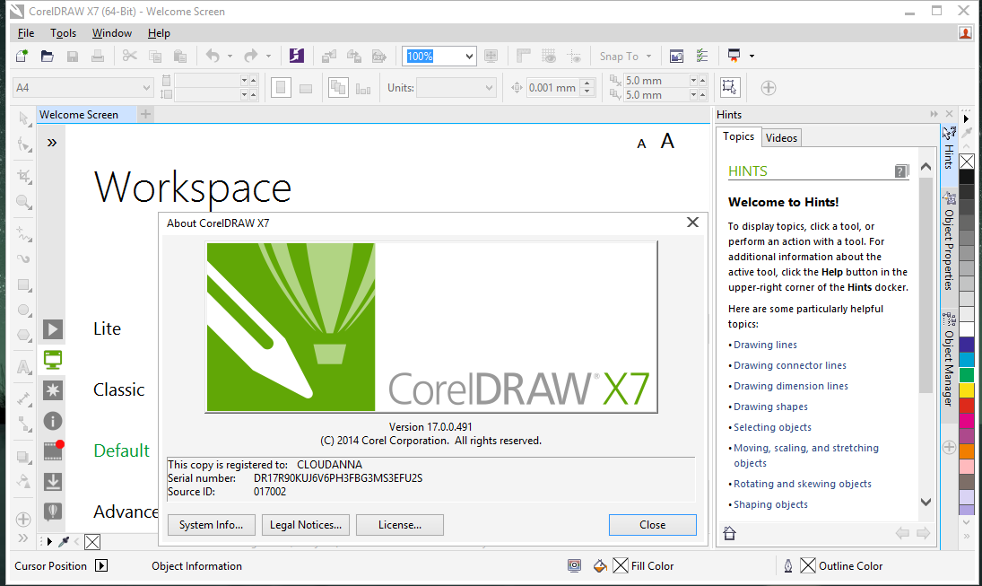The height and width of the screenshot is (586, 982).
Task: Click the System Info button
Action: 211,525
